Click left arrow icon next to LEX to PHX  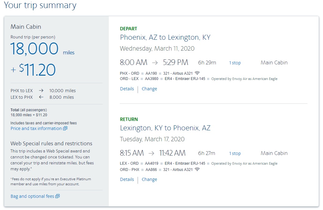[41, 97]
